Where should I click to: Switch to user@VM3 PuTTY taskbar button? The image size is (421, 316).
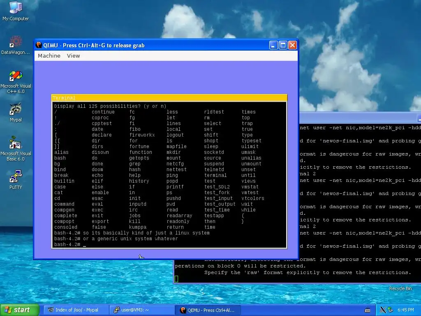[x=141, y=310]
